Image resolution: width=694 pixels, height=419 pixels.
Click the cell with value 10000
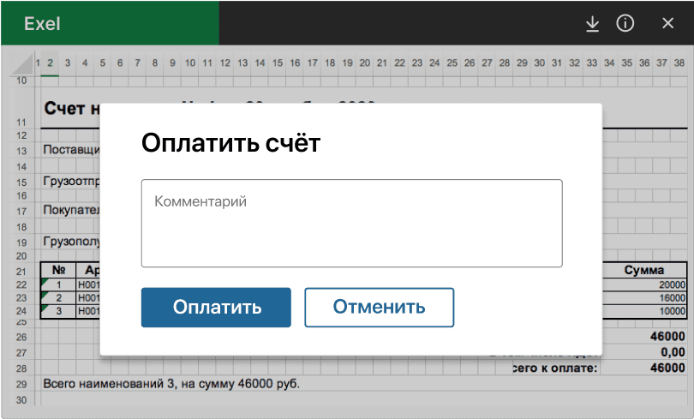(x=644, y=311)
